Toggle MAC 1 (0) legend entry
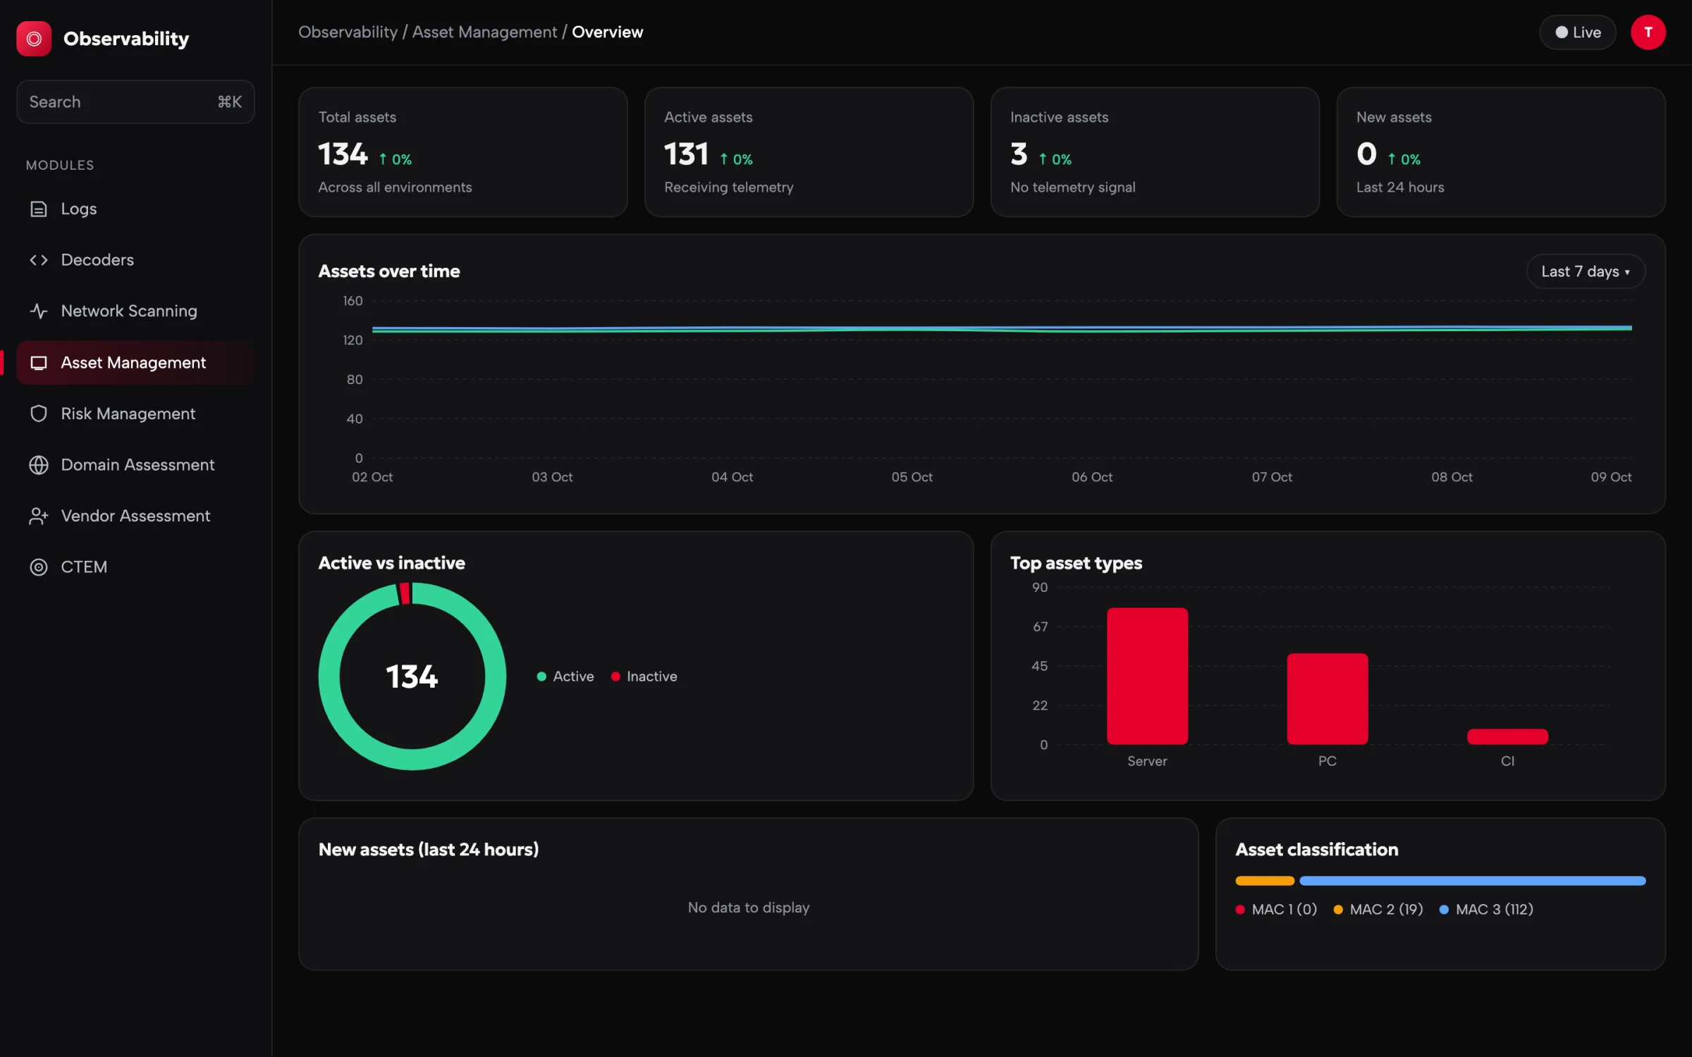1692x1057 pixels. point(1276,910)
